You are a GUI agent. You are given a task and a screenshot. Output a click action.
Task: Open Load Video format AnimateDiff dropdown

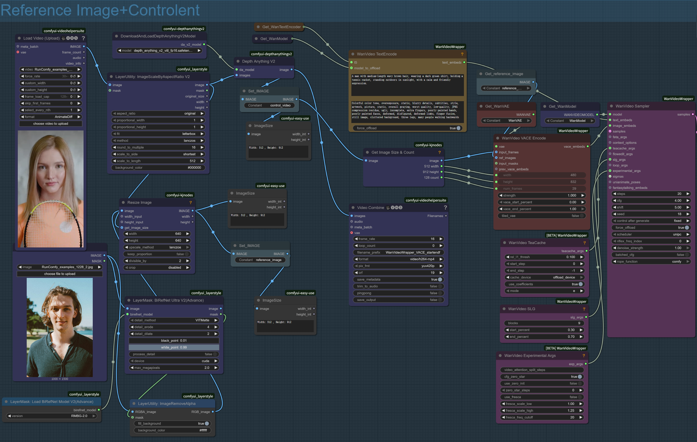pyautogui.click(x=51, y=117)
